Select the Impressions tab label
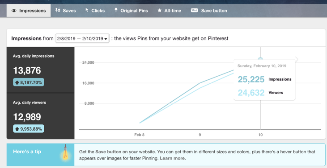Viewport: 327px width, 168px height. point(33,11)
